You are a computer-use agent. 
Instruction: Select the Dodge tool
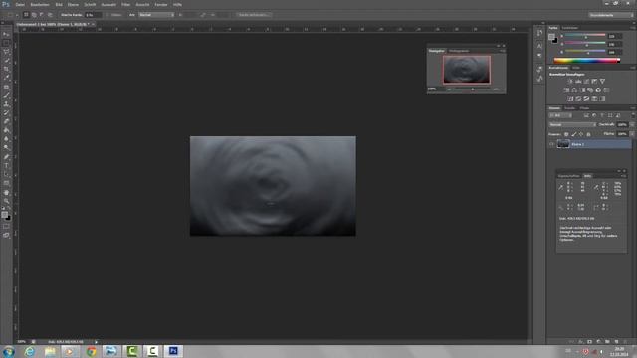pyautogui.click(x=6, y=148)
